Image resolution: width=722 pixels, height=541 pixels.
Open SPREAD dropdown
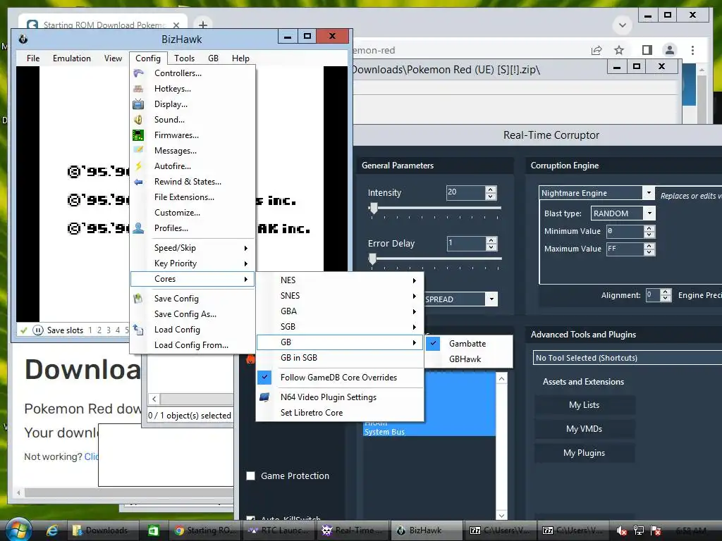pos(491,299)
